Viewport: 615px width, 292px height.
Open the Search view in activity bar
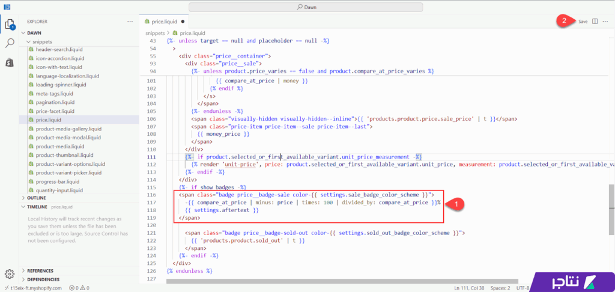point(10,43)
